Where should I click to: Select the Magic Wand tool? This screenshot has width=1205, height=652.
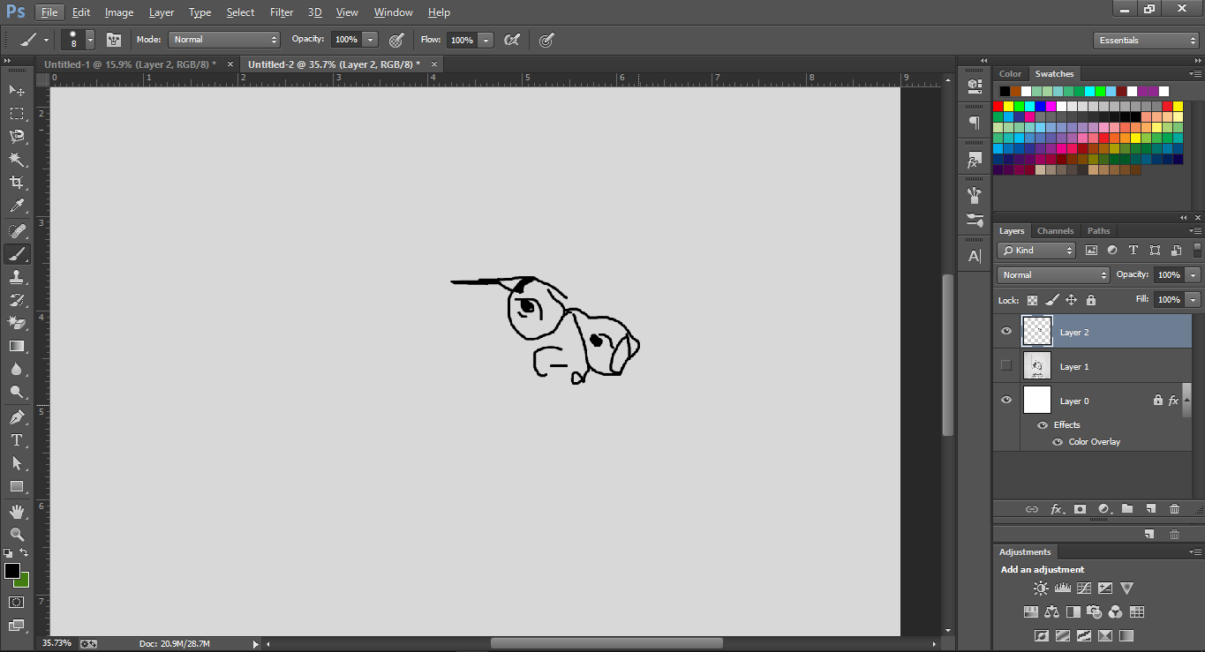pyautogui.click(x=17, y=159)
